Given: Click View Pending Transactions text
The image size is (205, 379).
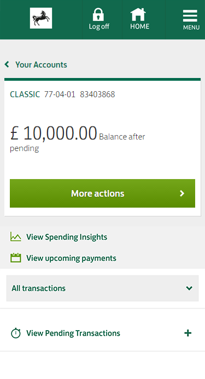Looking at the screenshot, I should pyautogui.click(x=73, y=333).
